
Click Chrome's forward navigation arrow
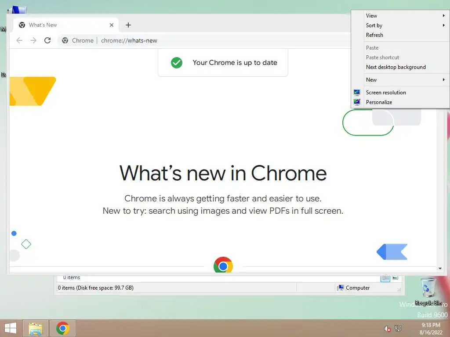(x=33, y=40)
